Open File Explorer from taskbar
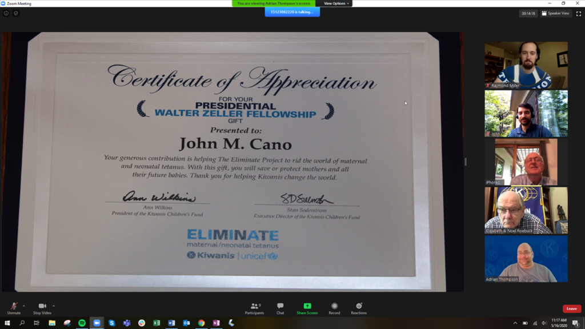The height and width of the screenshot is (329, 585). point(52,323)
